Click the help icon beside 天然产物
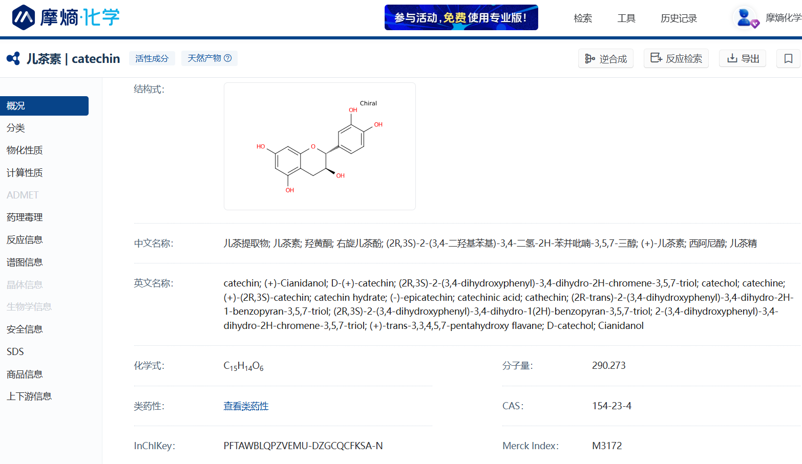802x464 pixels. pyautogui.click(x=228, y=58)
